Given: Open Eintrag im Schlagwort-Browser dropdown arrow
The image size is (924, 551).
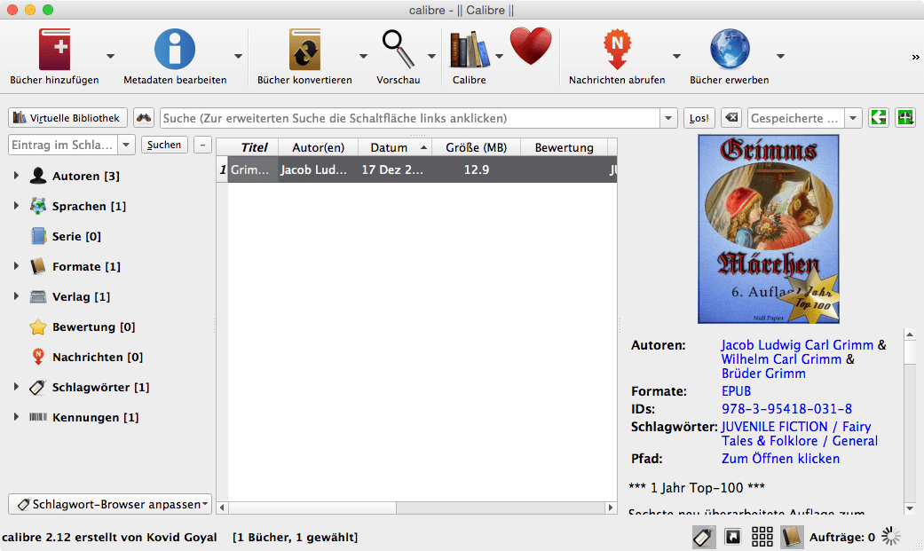Looking at the screenshot, I should click(x=126, y=145).
